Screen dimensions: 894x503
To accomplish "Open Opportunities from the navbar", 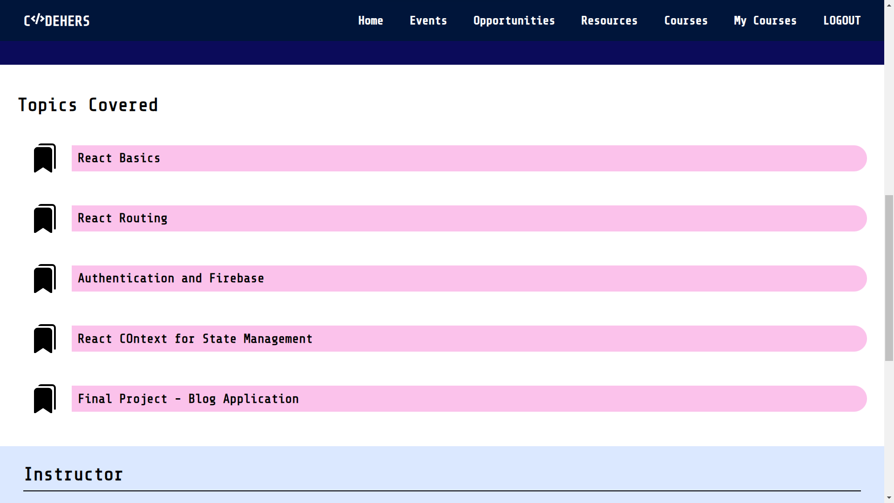I will (x=514, y=20).
